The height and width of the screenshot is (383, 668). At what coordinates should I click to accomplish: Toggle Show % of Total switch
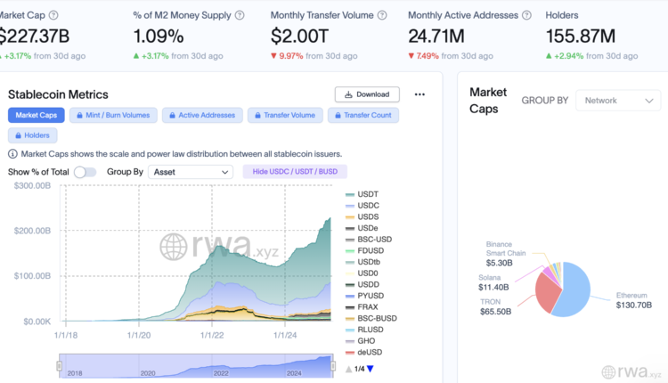coord(85,172)
